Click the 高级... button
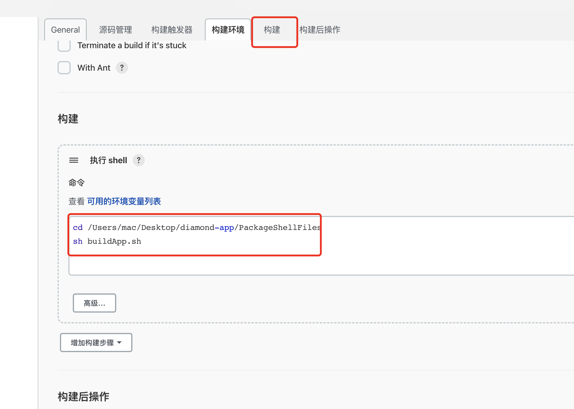Screen dimensions: 574x409 click(x=94, y=303)
